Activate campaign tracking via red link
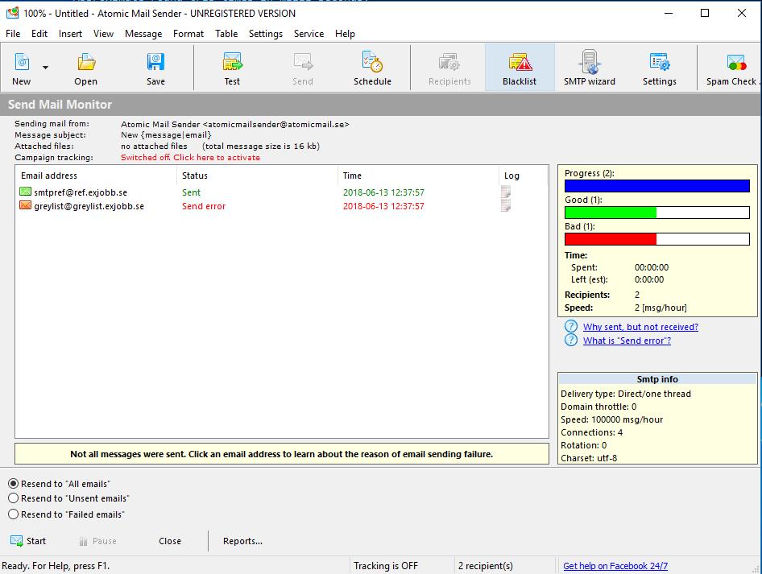The width and height of the screenshot is (762, 574). click(190, 157)
